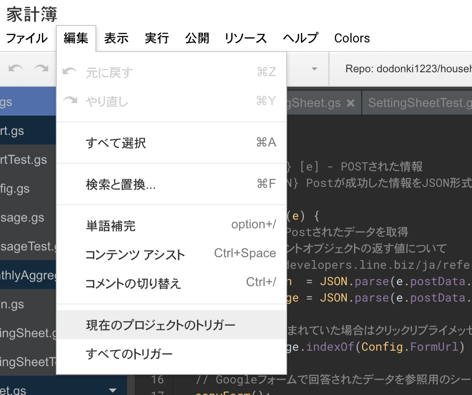The image size is (472, 395).
Task: Rename project by clicking 家計簿 title
Action: pyautogui.click(x=32, y=14)
